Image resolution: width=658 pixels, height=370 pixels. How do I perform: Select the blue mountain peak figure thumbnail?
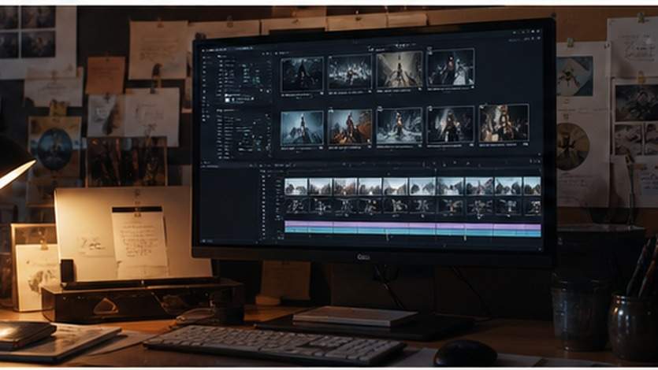pos(302,128)
